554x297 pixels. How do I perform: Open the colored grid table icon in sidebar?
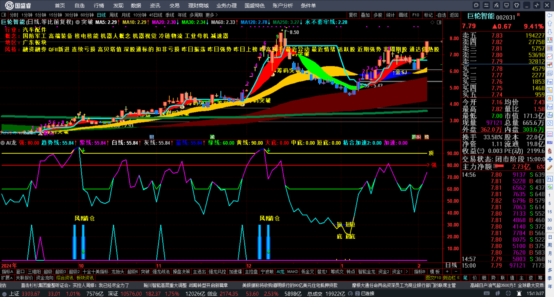tap(550, 48)
